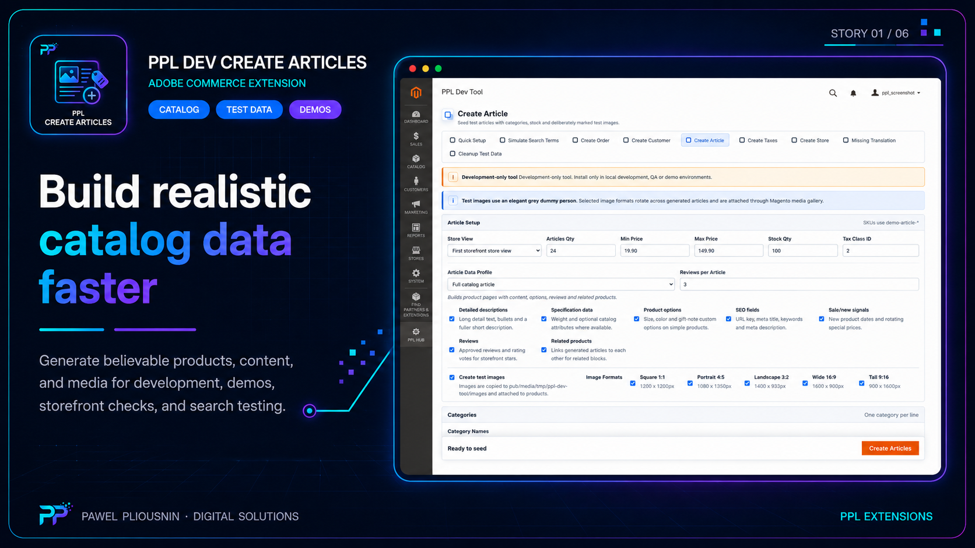Switch to the Simulate Search Terms tab
975x548 pixels.
pyautogui.click(x=529, y=140)
